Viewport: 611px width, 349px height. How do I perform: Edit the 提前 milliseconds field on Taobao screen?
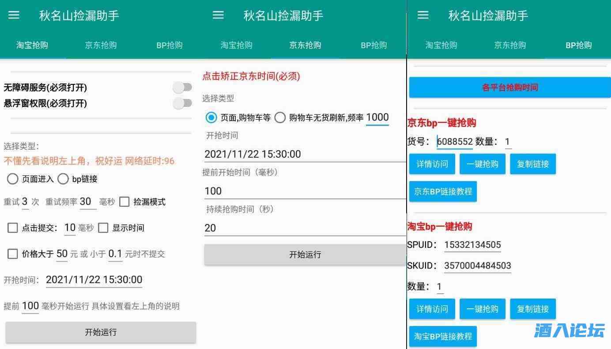[x=30, y=306]
